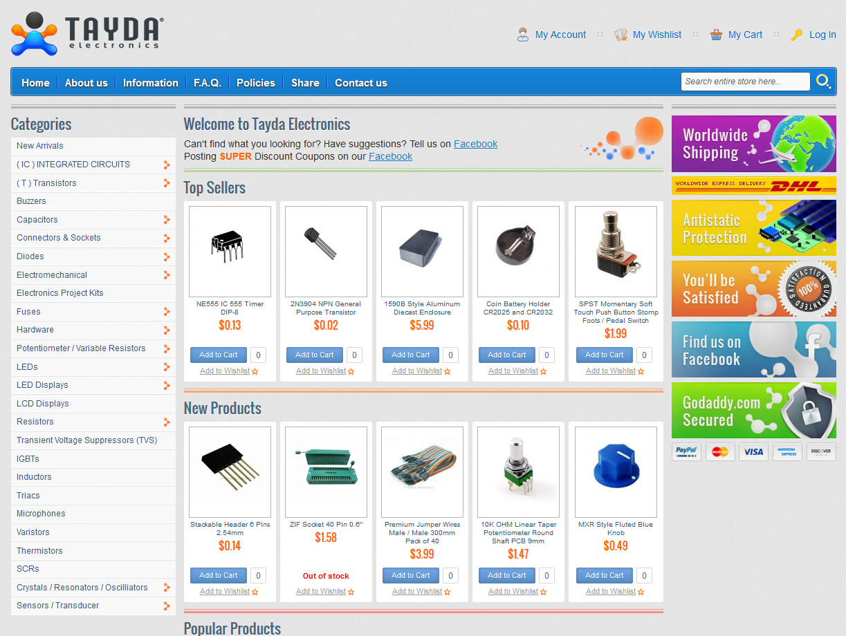Click the wishlist star for 10K Potentiometer
Image resolution: width=846 pixels, height=636 pixels.
pos(544,592)
